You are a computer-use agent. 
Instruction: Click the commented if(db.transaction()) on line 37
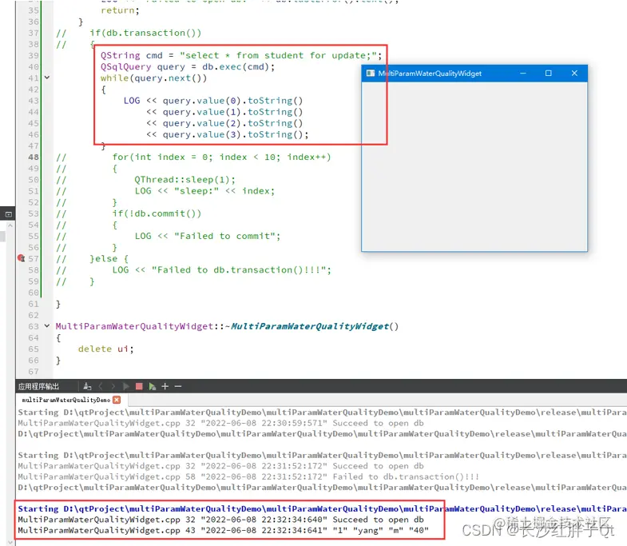145,33
